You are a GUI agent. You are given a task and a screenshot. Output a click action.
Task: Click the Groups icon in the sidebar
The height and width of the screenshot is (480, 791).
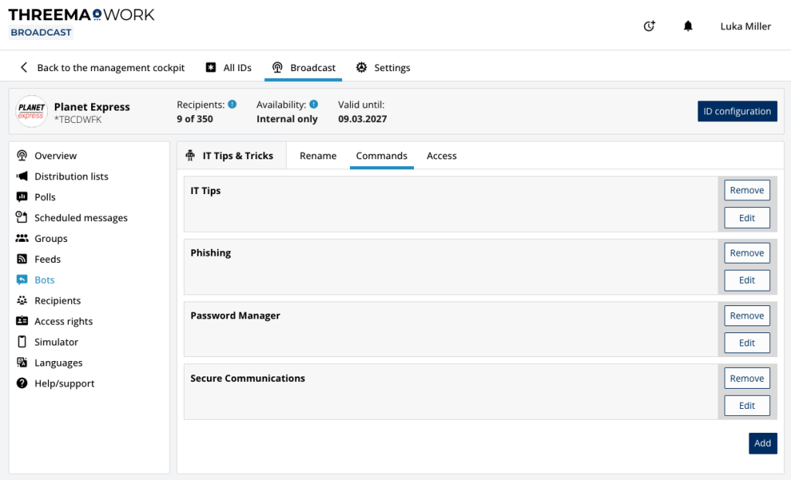[23, 238]
